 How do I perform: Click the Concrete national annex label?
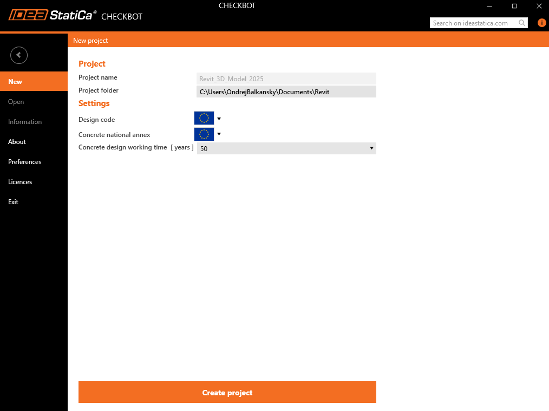[x=114, y=135]
